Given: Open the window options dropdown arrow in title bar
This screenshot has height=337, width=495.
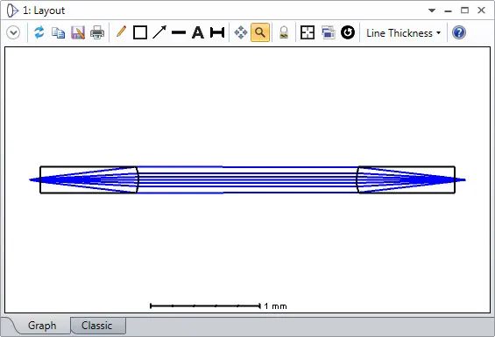Looking at the screenshot, I should (x=432, y=11).
